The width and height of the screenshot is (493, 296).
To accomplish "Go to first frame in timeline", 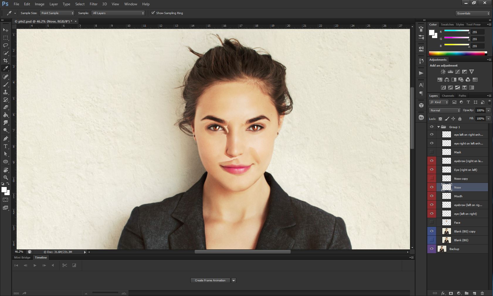I will (x=16, y=265).
